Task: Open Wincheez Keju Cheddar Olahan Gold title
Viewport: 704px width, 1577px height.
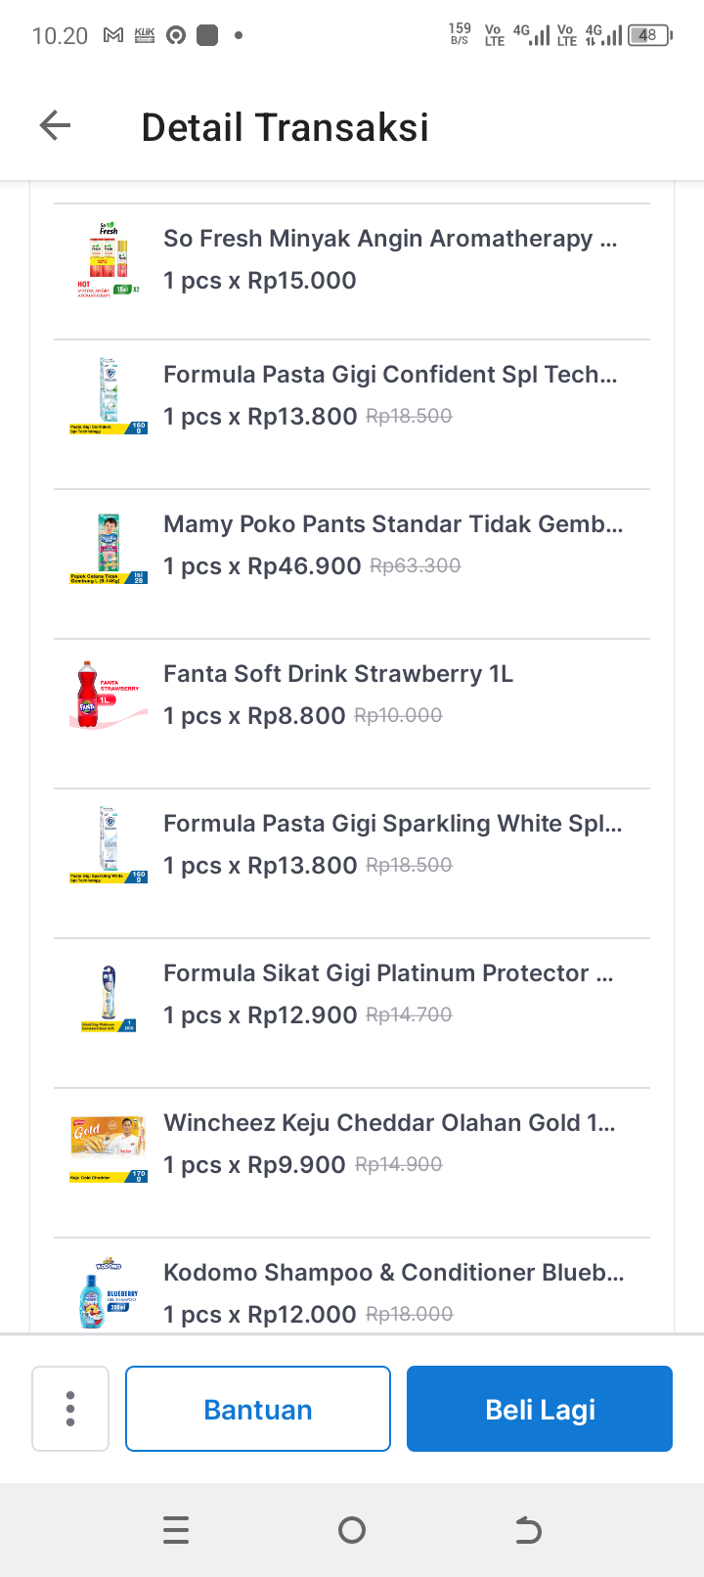Action: (x=389, y=1123)
